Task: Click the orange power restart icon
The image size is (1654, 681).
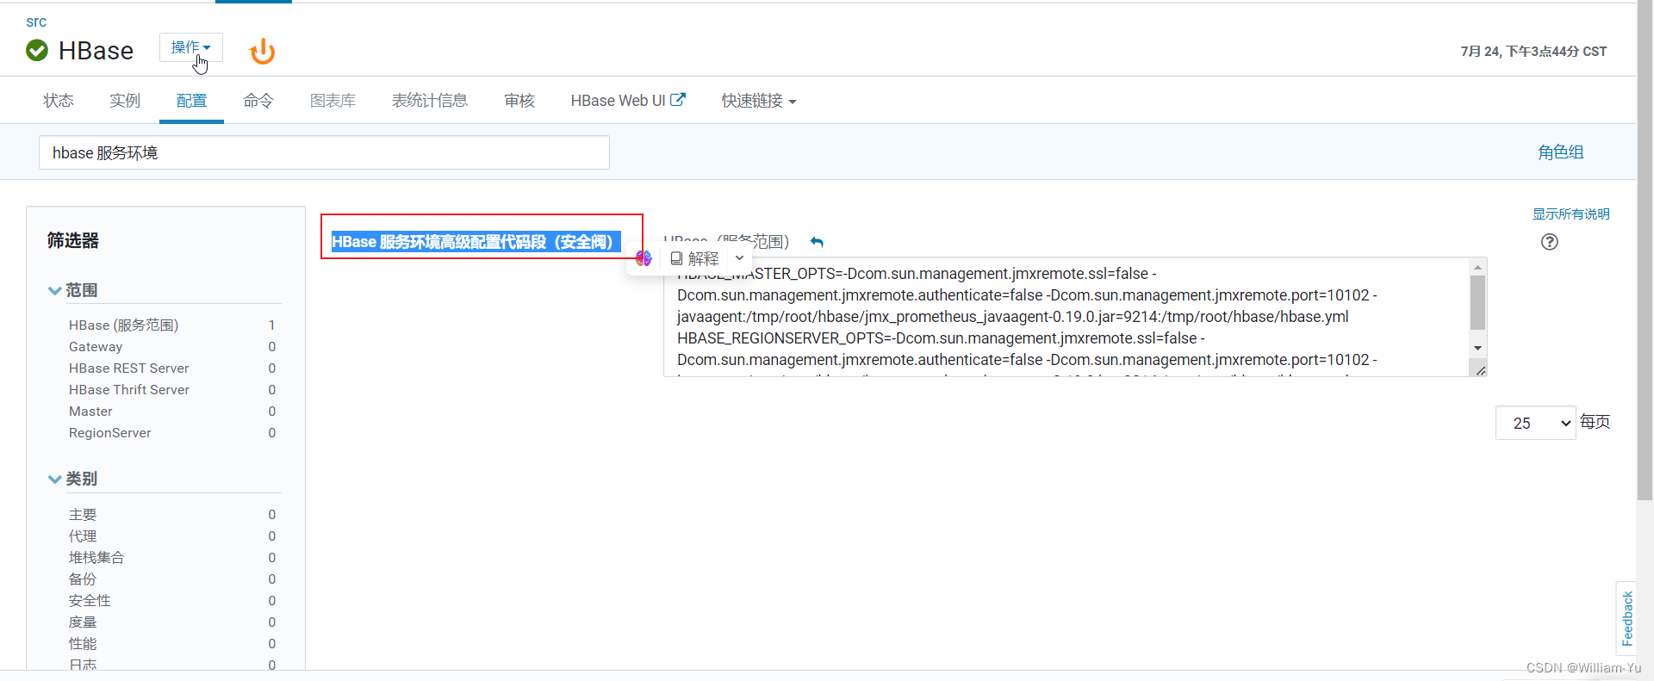Action: (x=263, y=52)
